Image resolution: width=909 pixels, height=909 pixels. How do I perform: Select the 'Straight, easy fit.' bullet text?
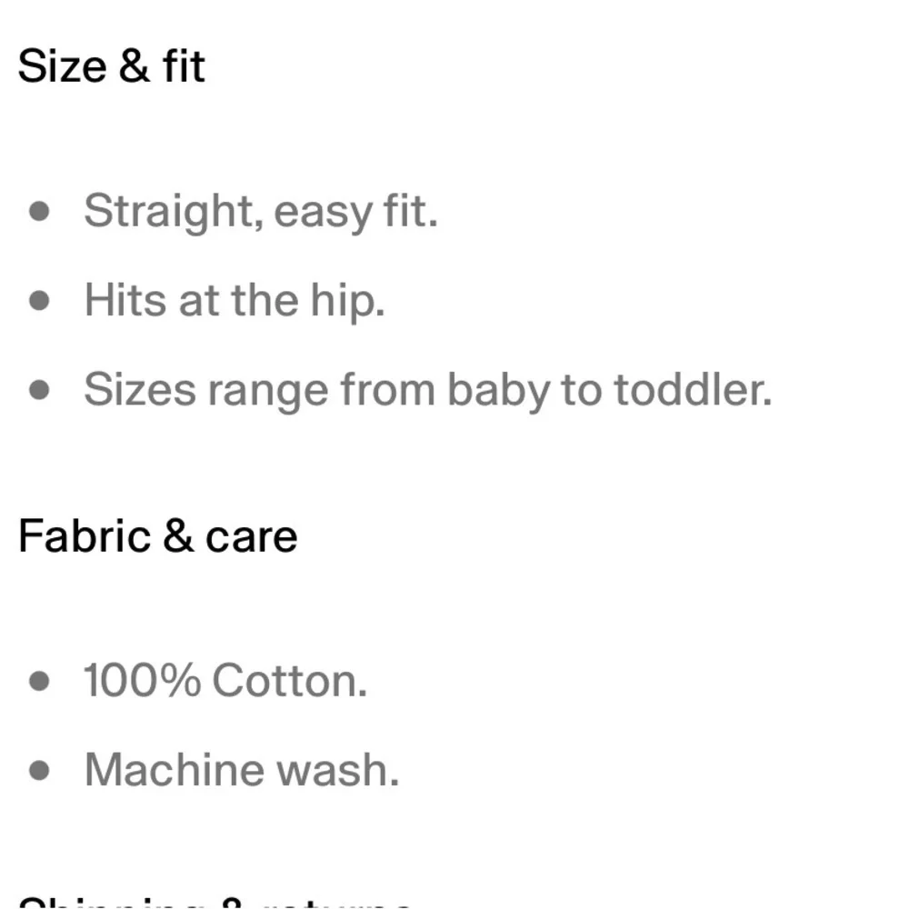260,211
